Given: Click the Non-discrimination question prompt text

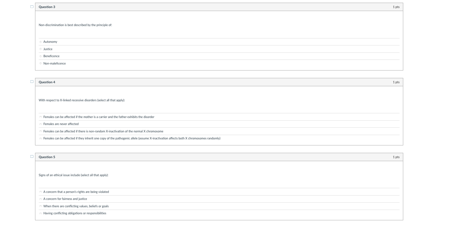Looking at the screenshot, I should [75, 25].
